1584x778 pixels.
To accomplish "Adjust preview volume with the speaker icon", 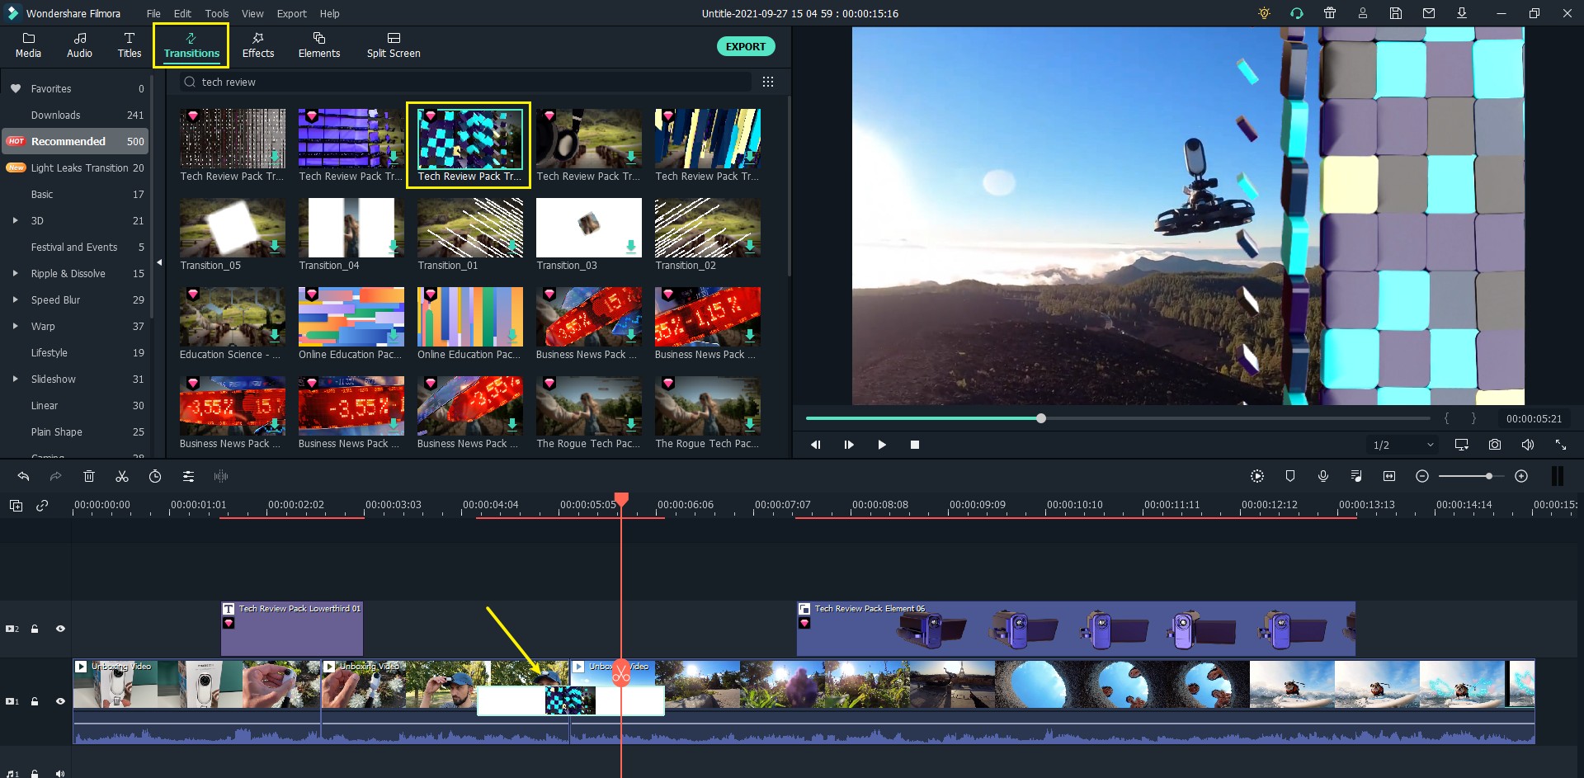I will pos(1528,445).
